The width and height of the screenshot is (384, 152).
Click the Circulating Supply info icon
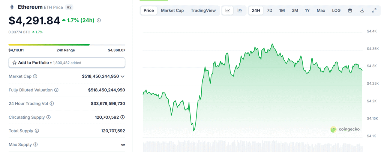(x=49, y=117)
